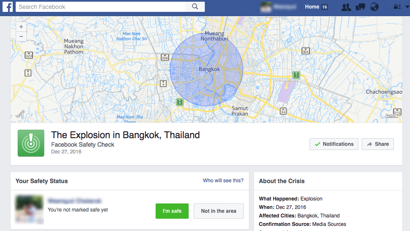Go to the Home tab
Image resolution: width=410 pixels, height=231 pixels.
tap(312, 7)
